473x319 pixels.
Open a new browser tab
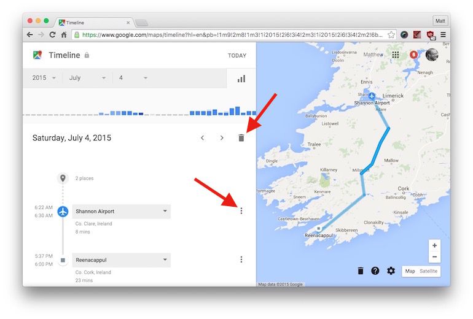point(141,23)
